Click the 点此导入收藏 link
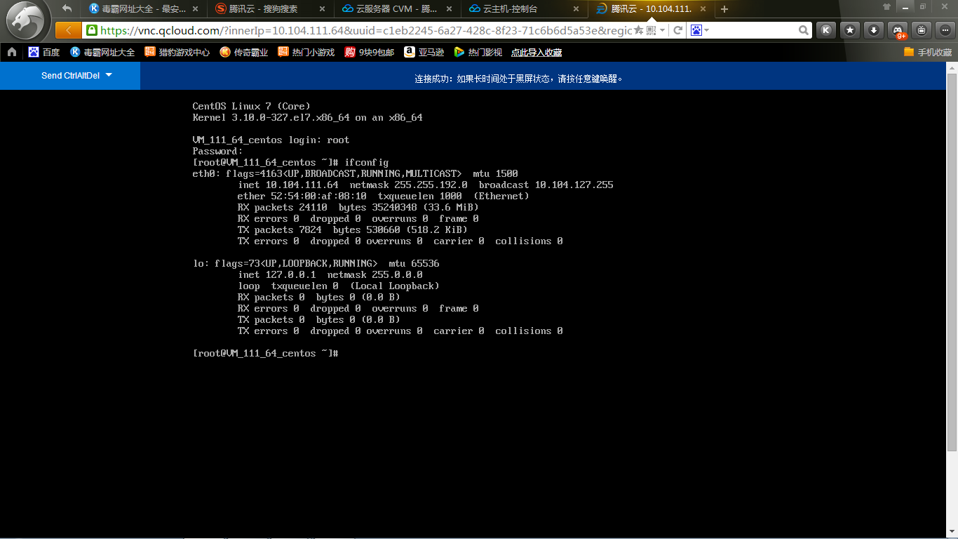 [x=537, y=52]
